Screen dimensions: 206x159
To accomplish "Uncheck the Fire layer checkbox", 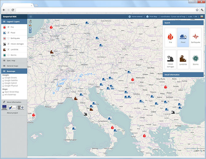I will click(9, 27).
